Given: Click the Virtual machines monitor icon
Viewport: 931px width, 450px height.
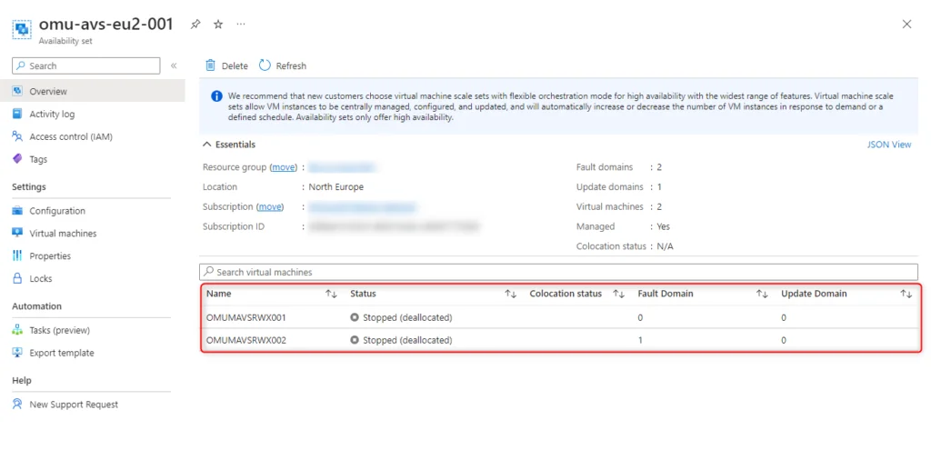Looking at the screenshot, I should (x=17, y=234).
